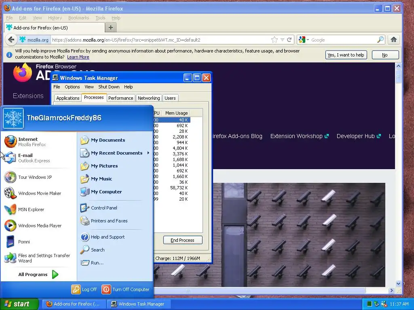This screenshot has height=310, width=414.
Task: Open a new Firefox tab
Action: pos(111,27)
